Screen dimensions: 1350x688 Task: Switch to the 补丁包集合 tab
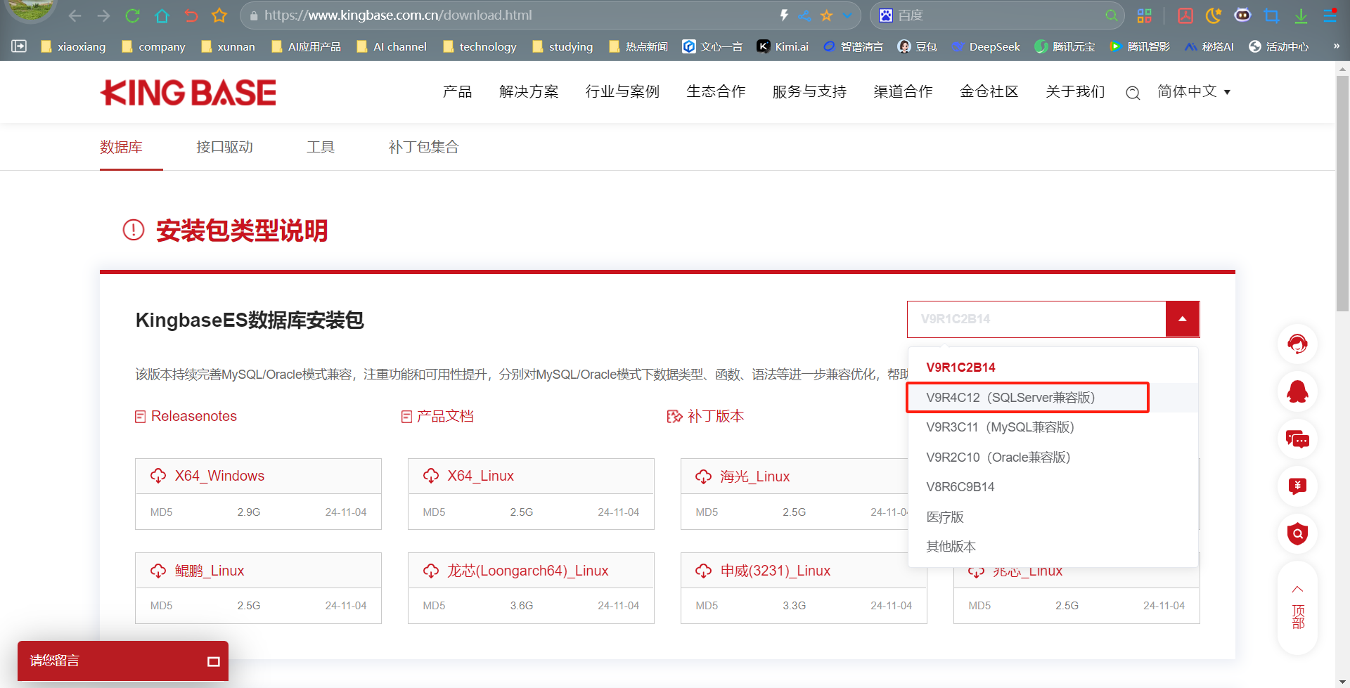[x=423, y=147]
